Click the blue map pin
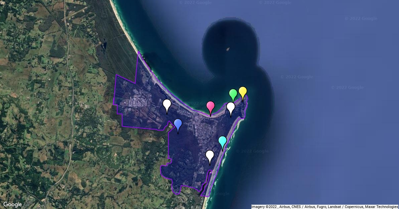The image size is (399, 209). 178,124
